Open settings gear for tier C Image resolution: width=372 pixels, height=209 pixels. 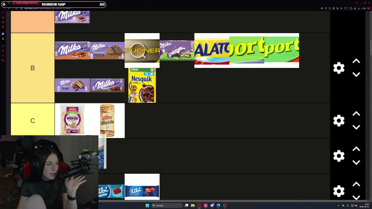[339, 120]
